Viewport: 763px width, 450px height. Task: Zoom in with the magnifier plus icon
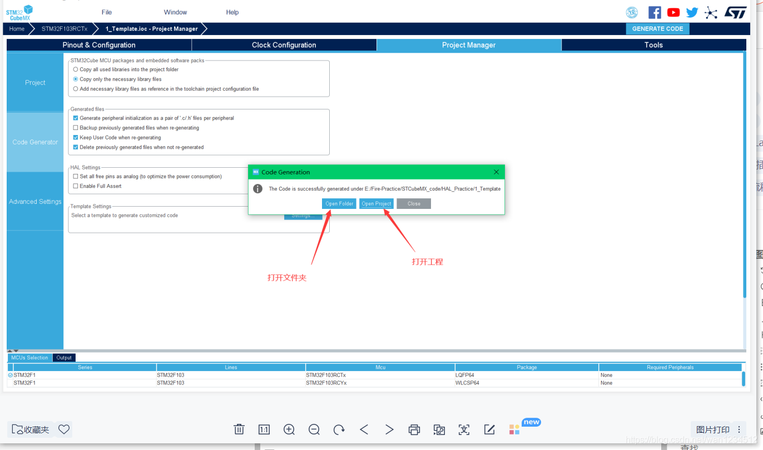pyautogui.click(x=289, y=429)
